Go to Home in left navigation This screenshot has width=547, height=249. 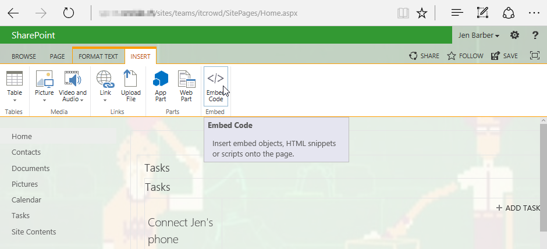click(x=22, y=136)
